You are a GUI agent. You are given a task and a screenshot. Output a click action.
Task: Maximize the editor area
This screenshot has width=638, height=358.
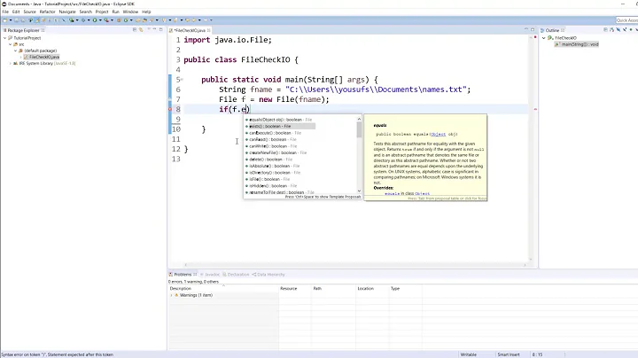pyautogui.click(x=533, y=30)
